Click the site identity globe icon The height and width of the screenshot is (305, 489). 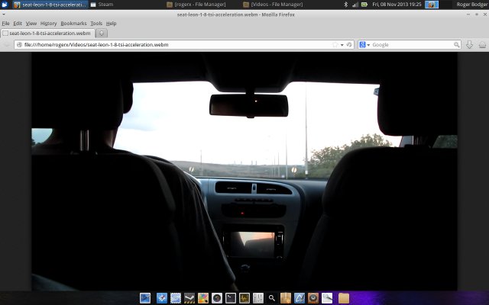[x=19, y=45]
